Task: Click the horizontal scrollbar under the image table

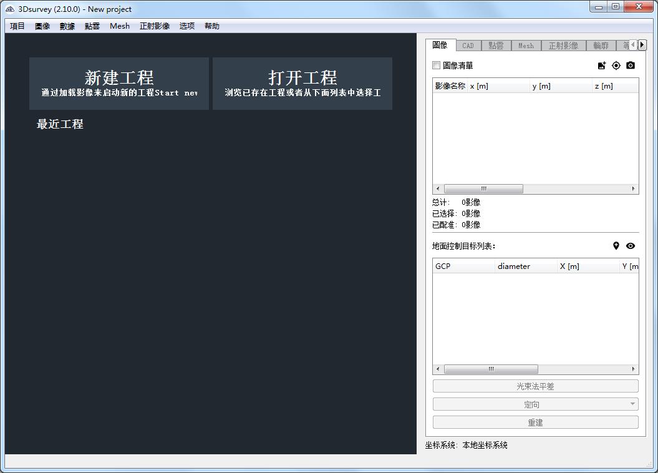Action: point(483,188)
